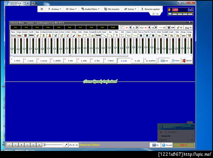
Task: Toggle the Fx1 effect slot
Action: (x=16, y=27)
